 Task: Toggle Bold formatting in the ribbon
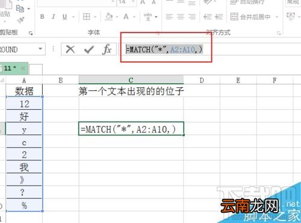[x=42, y=17]
